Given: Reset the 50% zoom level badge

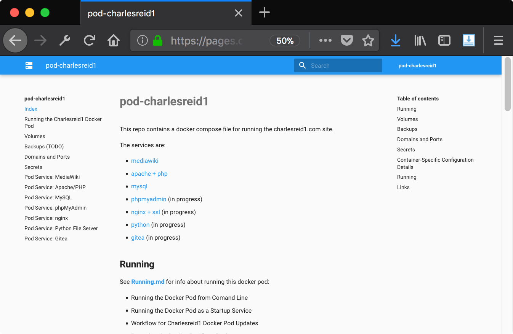Looking at the screenshot, I should [285, 41].
